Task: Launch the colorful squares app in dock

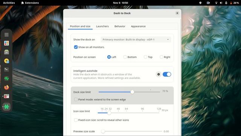Action: click(x=6, y=43)
